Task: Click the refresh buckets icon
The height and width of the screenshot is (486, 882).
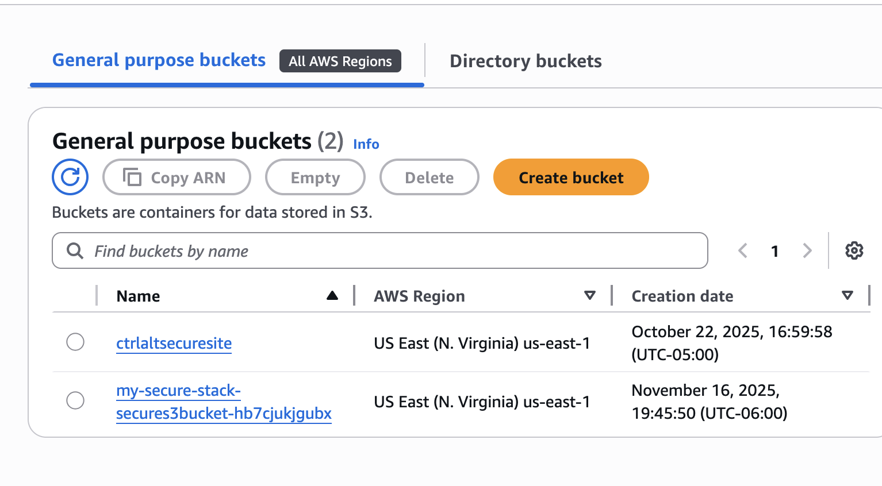Action: pyautogui.click(x=70, y=177)
